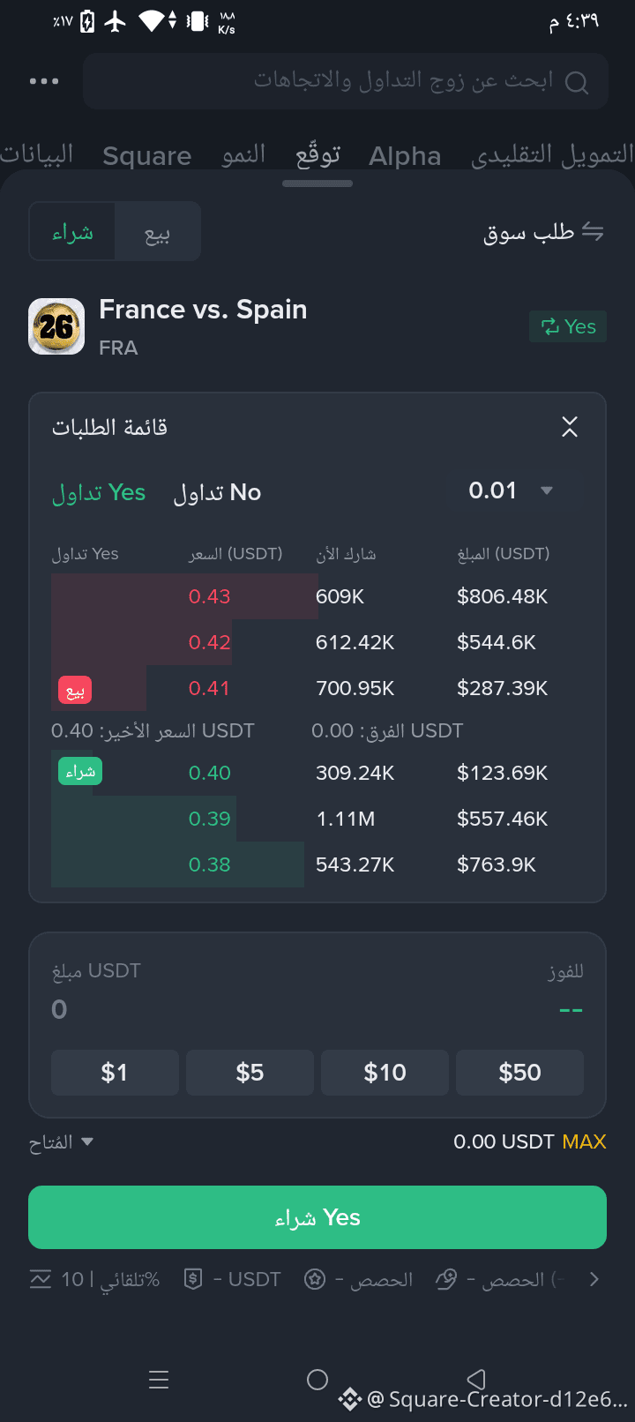Viewport: 635px width, 1422px height.
Task: Tap the France vs. Spain event thumbnail
Action: (56, 326)
